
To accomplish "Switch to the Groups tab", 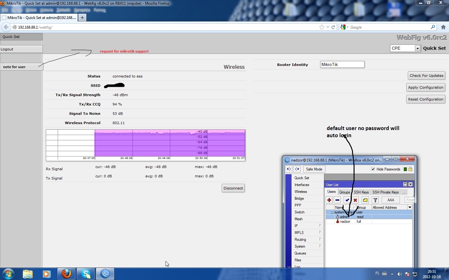I will 345,192.
